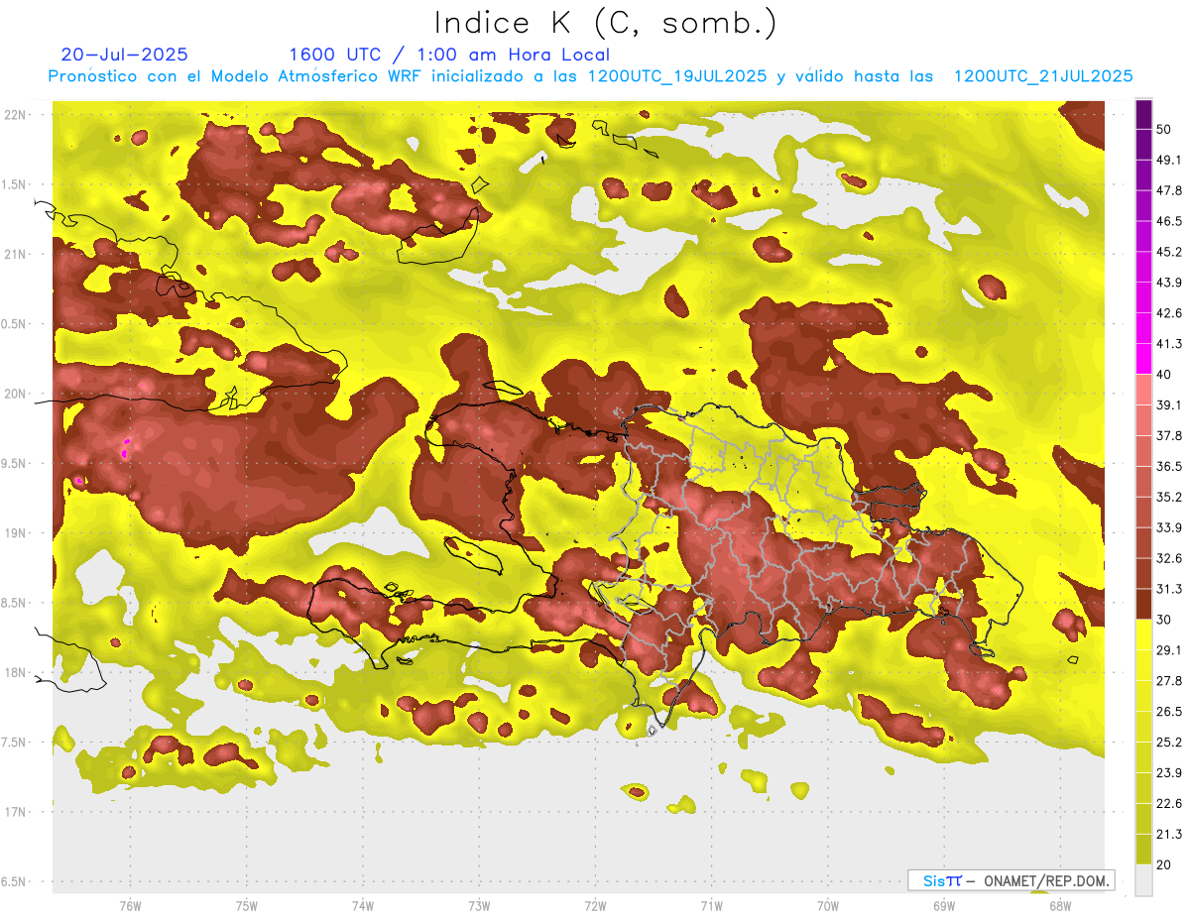Click the colorbar's bottom value "20"
Image resolution: width=1190 pixels, height=919 pixels.
coord(1164,865)
